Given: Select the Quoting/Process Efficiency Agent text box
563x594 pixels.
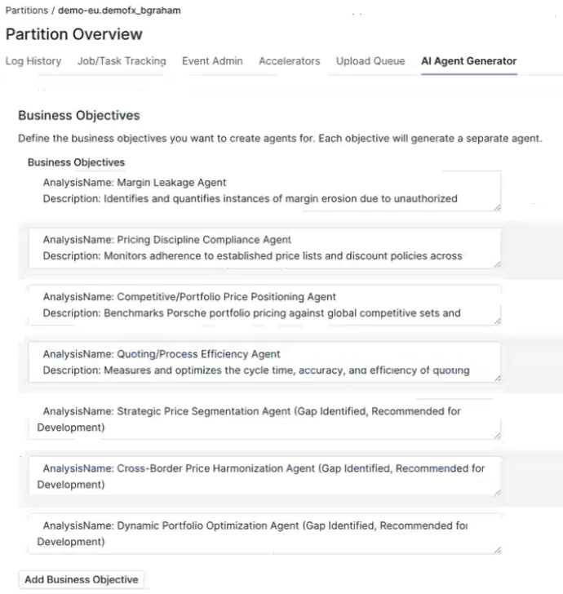Looking at the screenshot, I should pos(263,362).
